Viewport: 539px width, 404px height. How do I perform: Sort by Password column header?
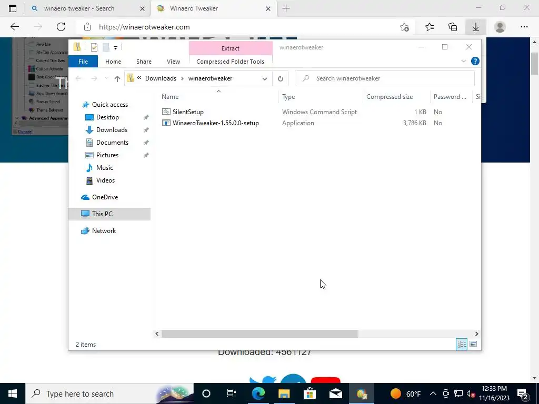(451, 97)
